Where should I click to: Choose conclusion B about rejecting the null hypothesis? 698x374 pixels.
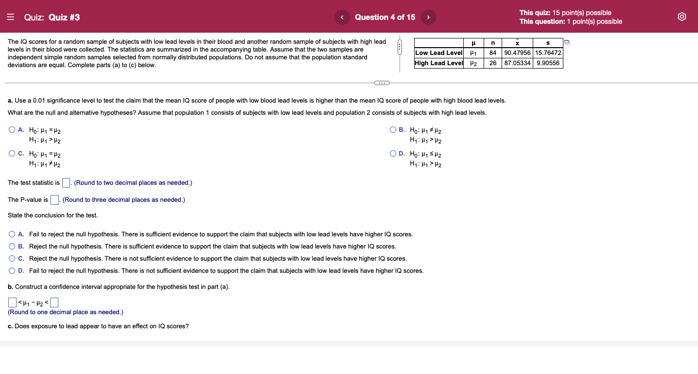11,246
